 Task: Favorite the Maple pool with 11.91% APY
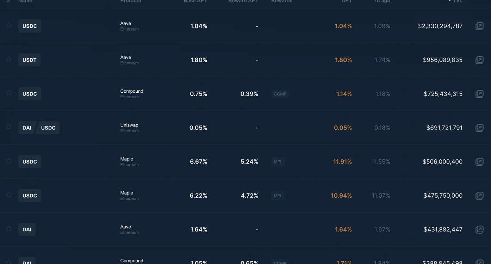pyautogui.click(x=9, y=161)
